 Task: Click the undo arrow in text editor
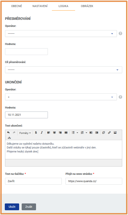pos(8,133)
